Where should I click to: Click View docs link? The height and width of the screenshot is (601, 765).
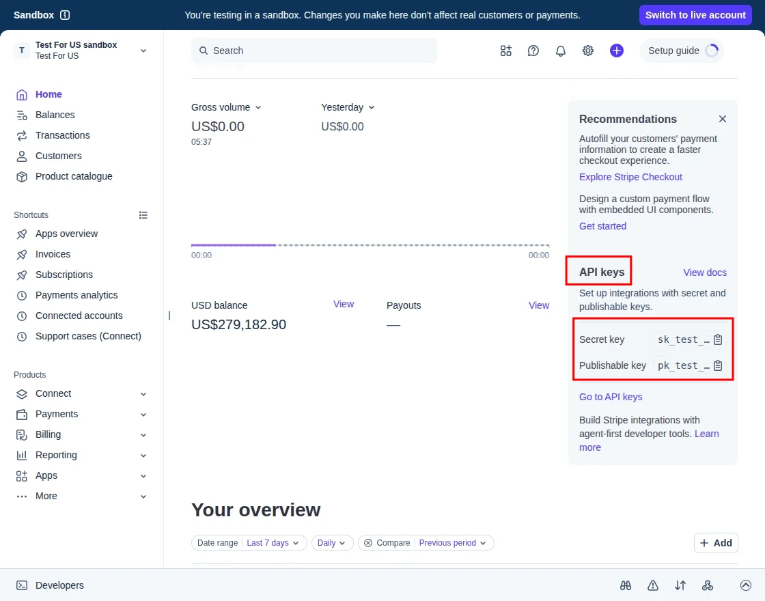(704, 272)
